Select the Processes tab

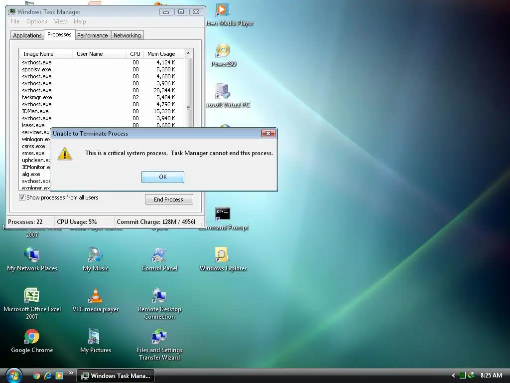[x=59, y=34]
